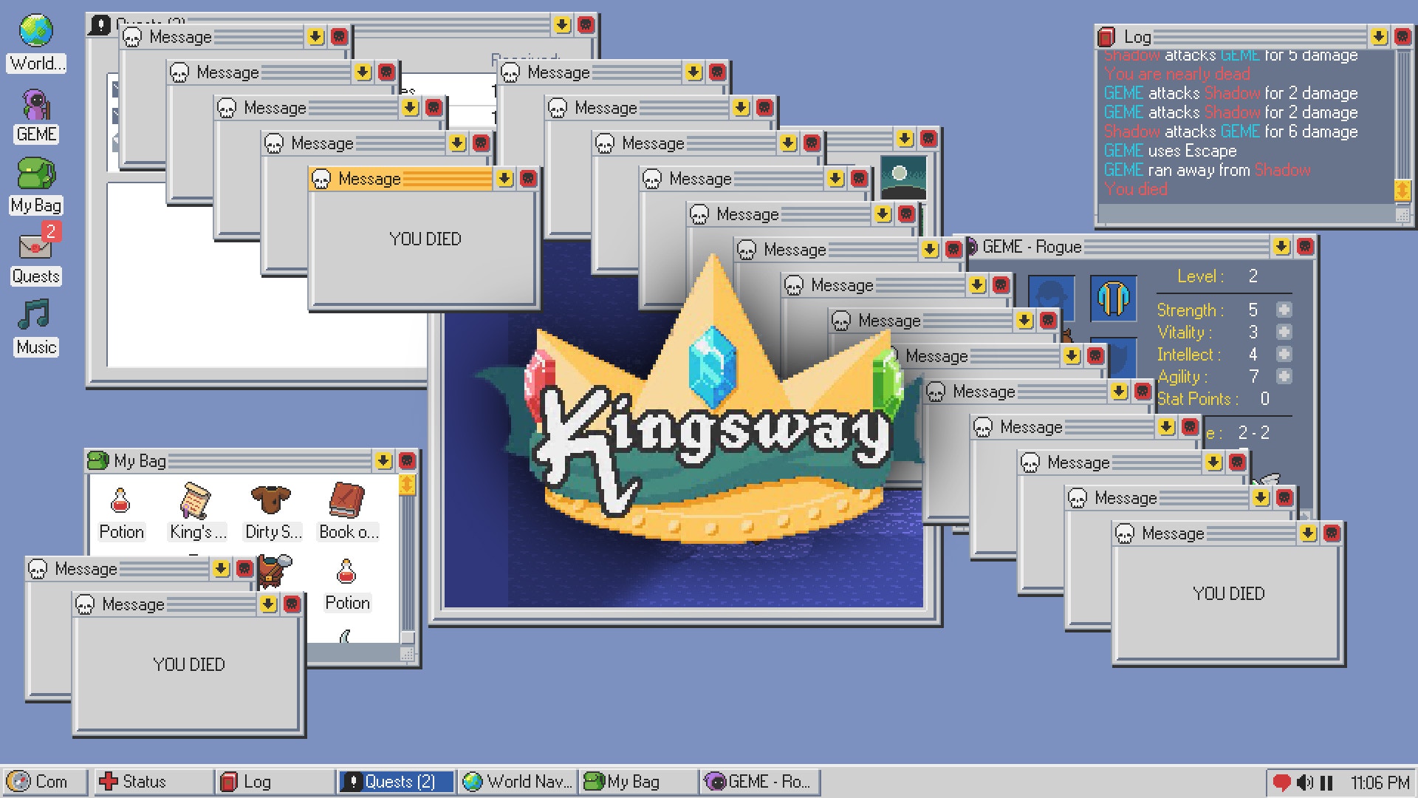The height and width of the screenshot is (798, 1418).
Task: Switch to Quests (2) taskbar tab
Action: tap(396, 782)
